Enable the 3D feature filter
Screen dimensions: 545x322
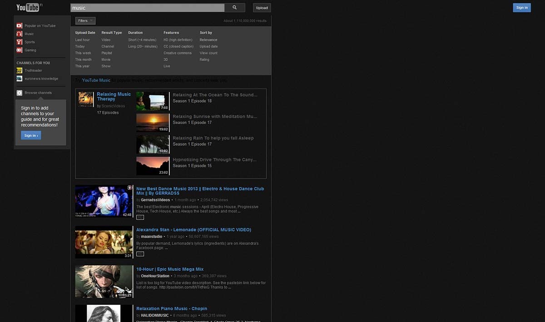[x=166, y=59]
